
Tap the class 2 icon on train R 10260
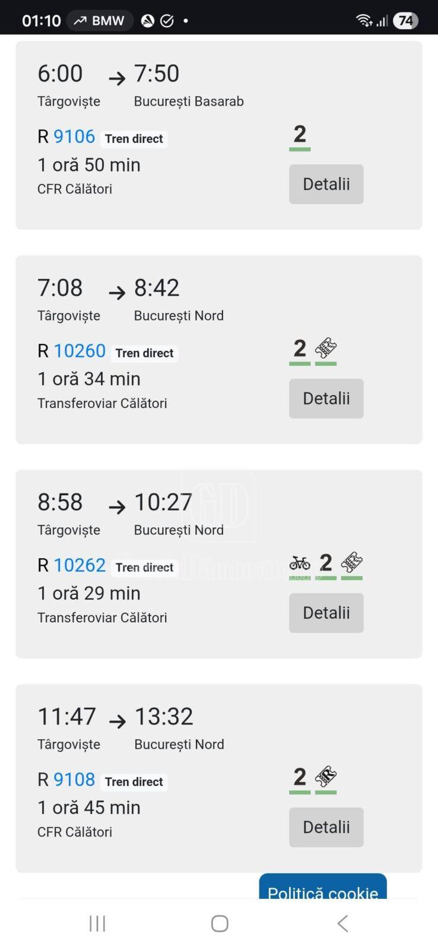click(x=300, y=349)
